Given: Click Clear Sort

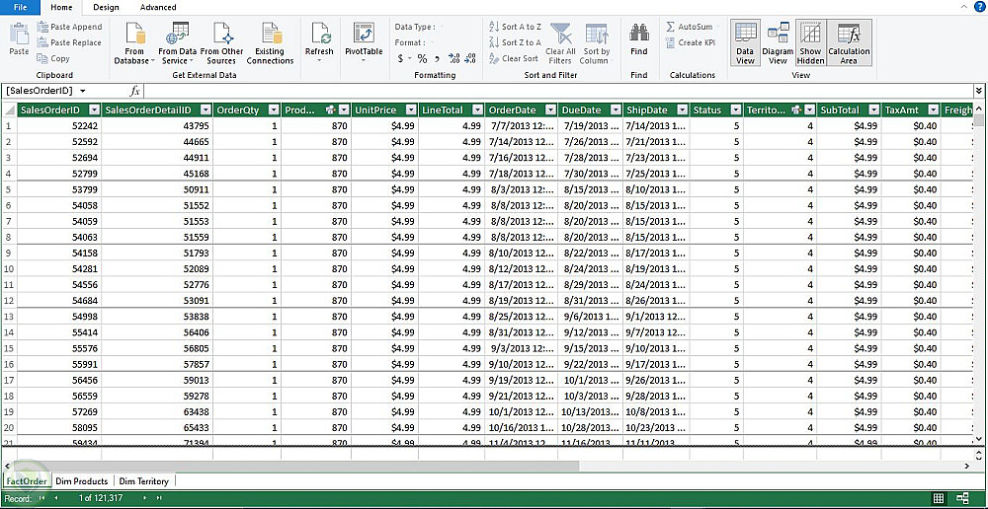Looking at the screenshot, I should point(514,58).
